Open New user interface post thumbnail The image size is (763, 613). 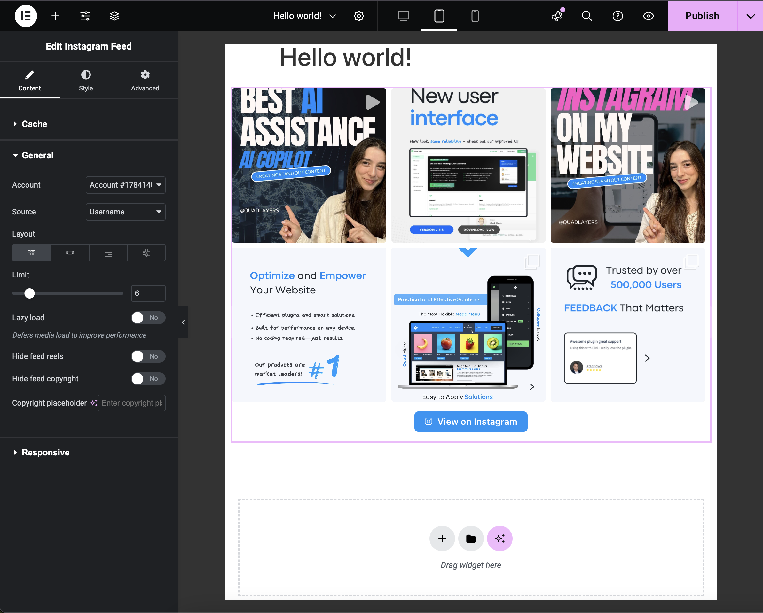coord(468,165)
